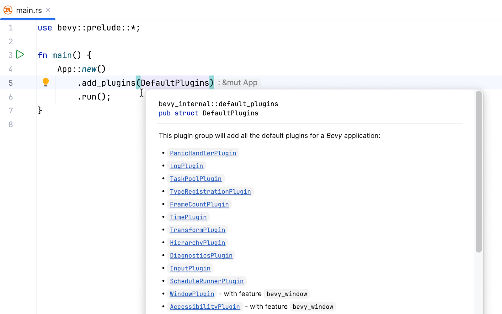Image resolution: width=502 pixels, height=314 pixels.
Task: Click DefaultPlugins in the code editor
Action: tap(175, 83)
